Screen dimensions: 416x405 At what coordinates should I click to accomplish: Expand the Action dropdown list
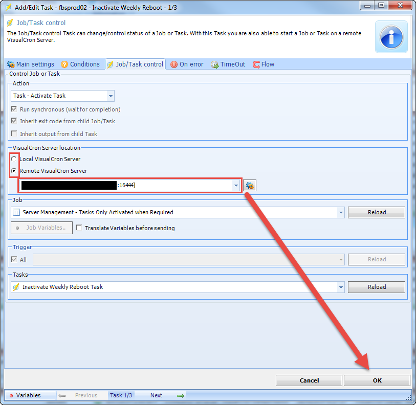click(111, 96)
